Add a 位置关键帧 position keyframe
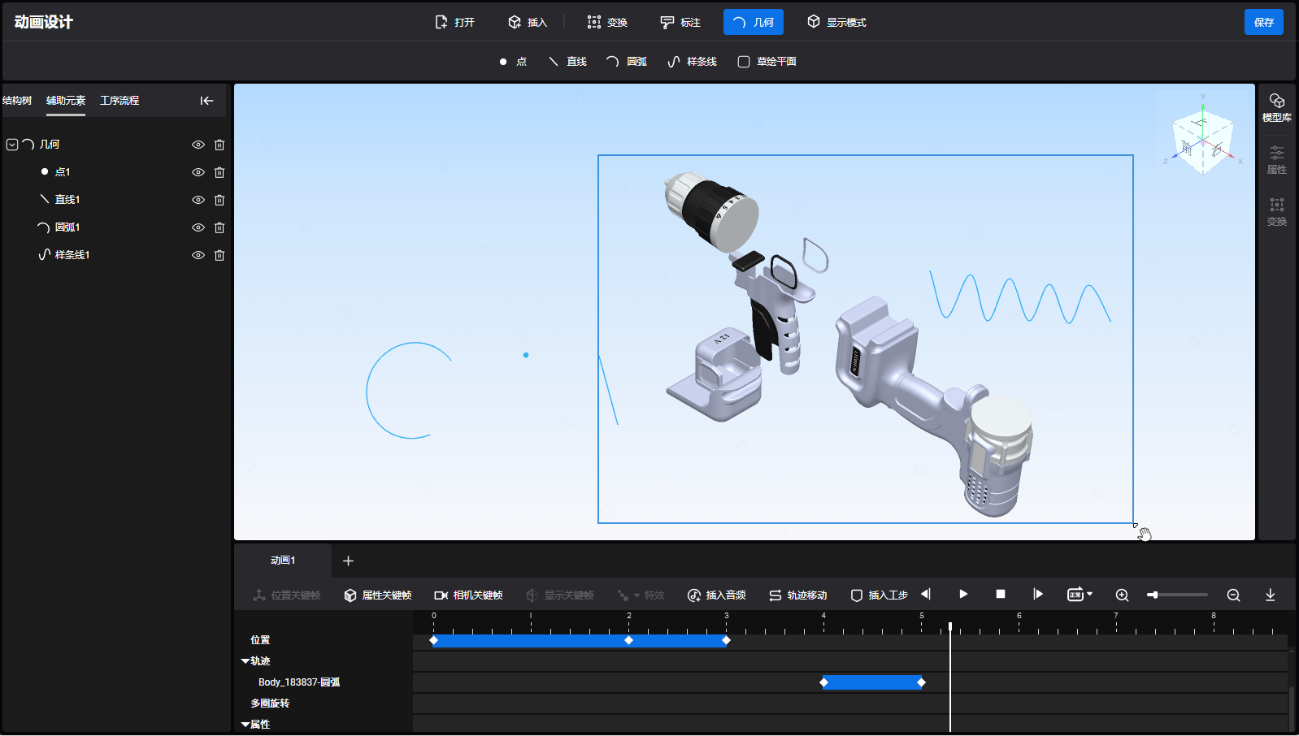Viewport: 1299px width, 736px height. (x=286, y=595)
